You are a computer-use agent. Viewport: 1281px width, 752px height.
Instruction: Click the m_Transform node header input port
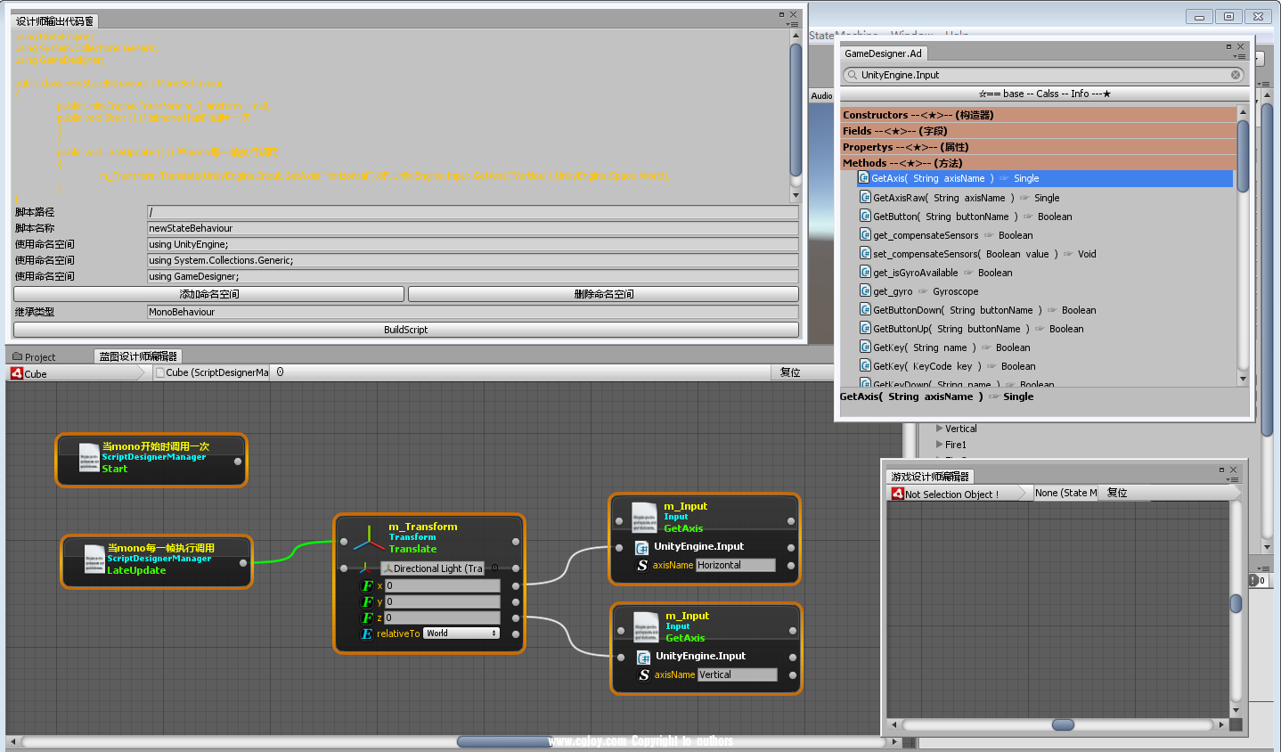point(344,541)
